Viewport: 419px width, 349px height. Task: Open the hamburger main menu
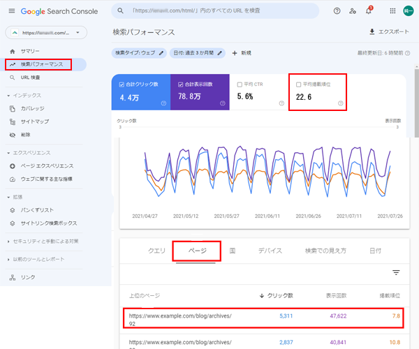(12, 11)
